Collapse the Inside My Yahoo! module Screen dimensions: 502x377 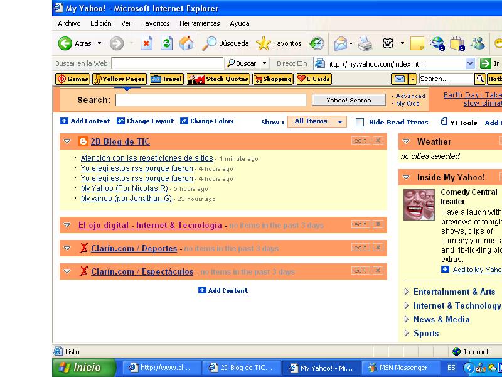point(406,177)
